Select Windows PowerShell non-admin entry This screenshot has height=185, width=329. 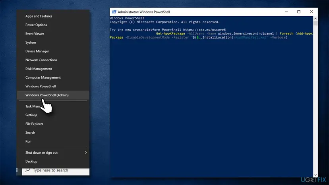(x=53, y=87)
